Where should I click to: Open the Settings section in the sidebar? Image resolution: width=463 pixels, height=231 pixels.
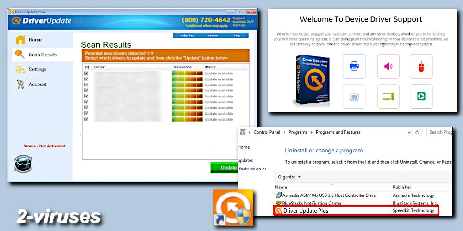37,70
